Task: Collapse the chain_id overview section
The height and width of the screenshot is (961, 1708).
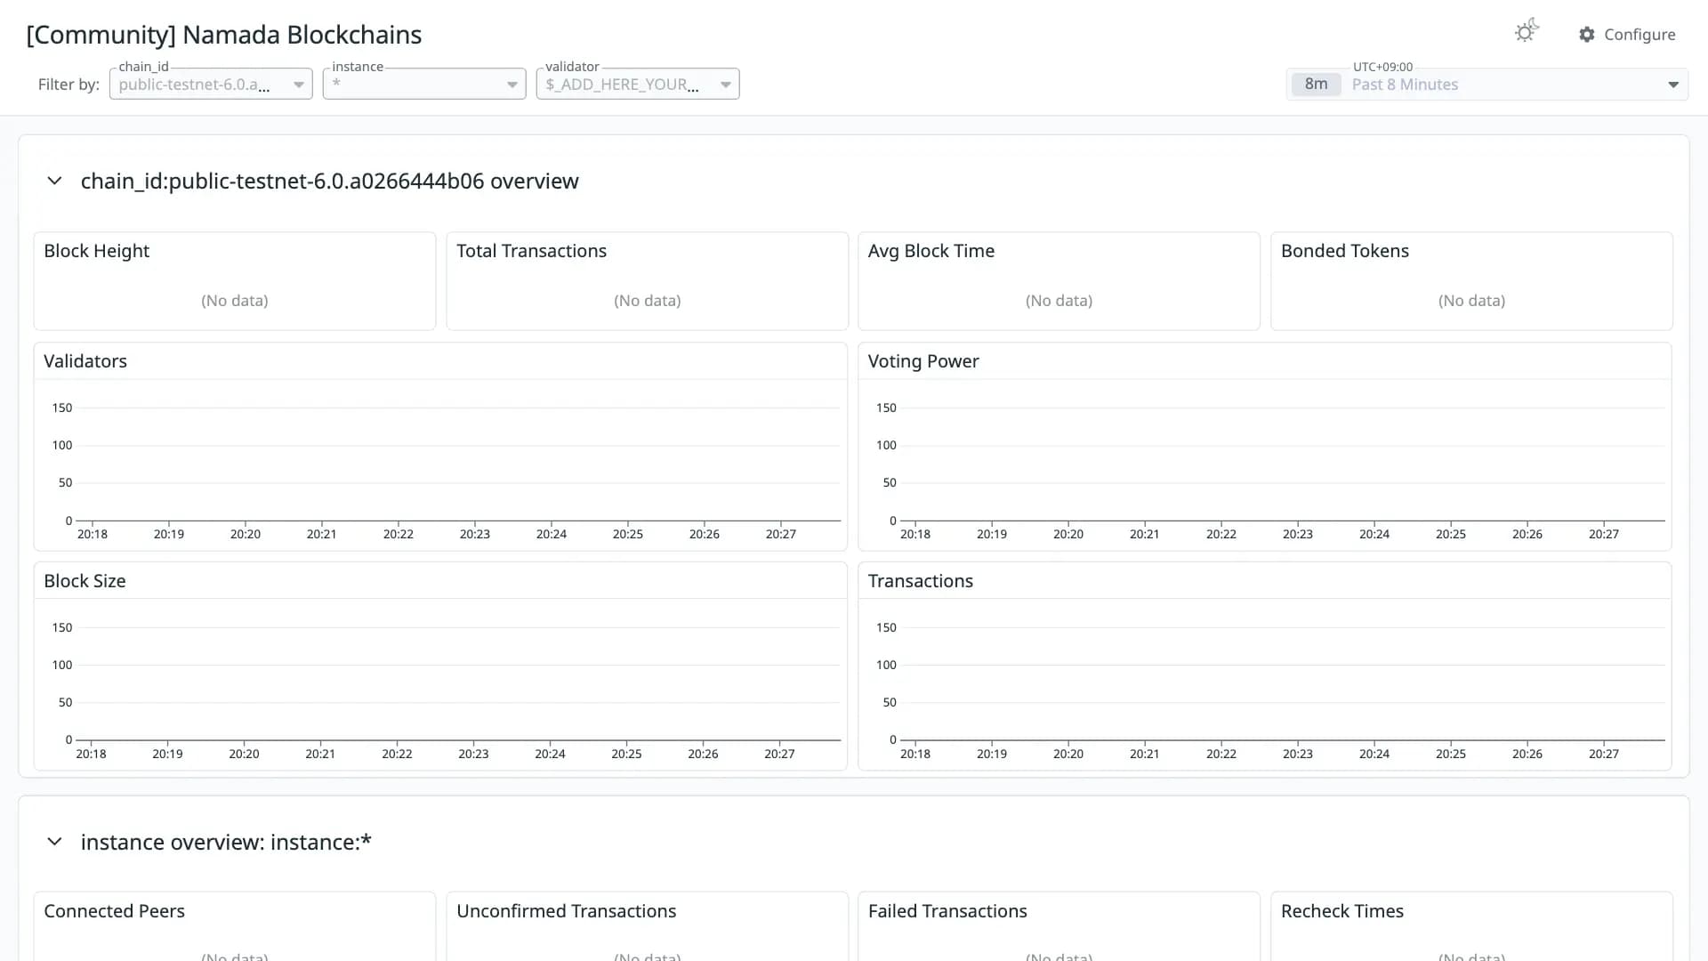Action: pyautogui.click(x=54, y=182)
